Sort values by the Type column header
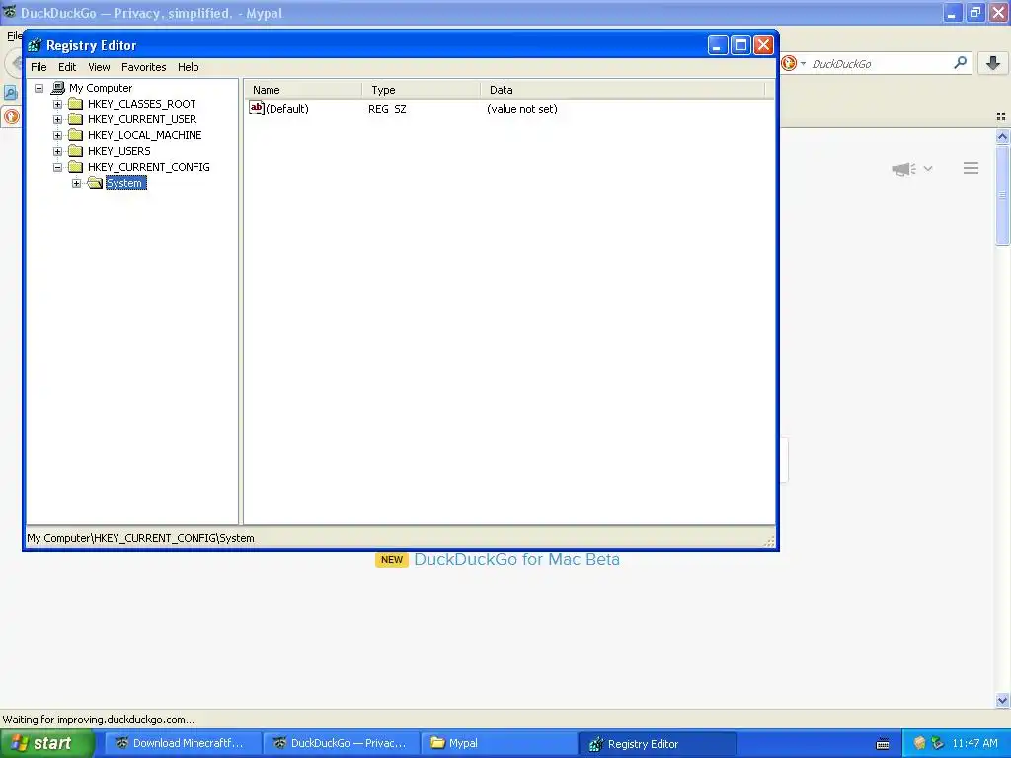This screenshot has width=1011, height=758. point(421,90)
